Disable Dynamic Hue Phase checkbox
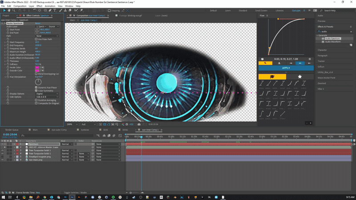 coord(36,87)
